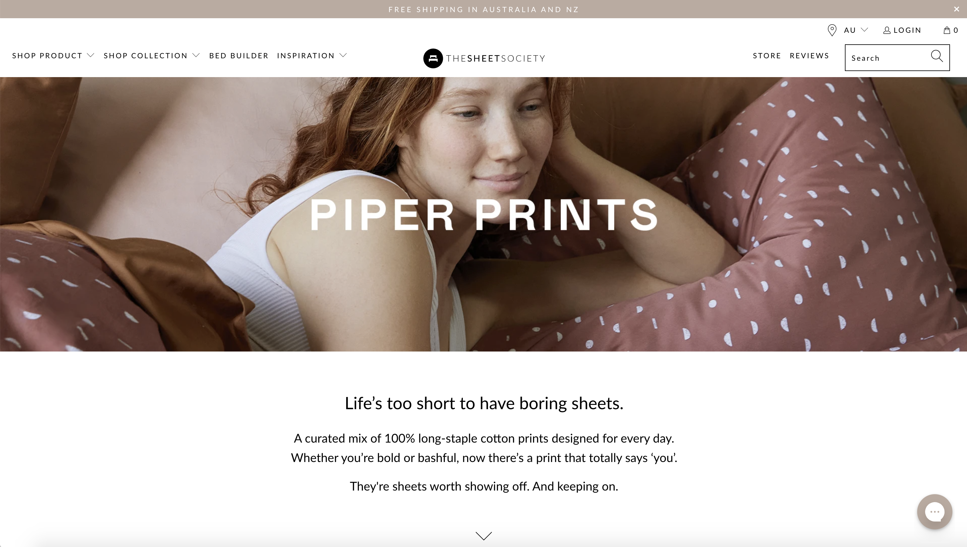Expand the Shop Collection dropdown chevron
The image size is (967, 547).
196,56
